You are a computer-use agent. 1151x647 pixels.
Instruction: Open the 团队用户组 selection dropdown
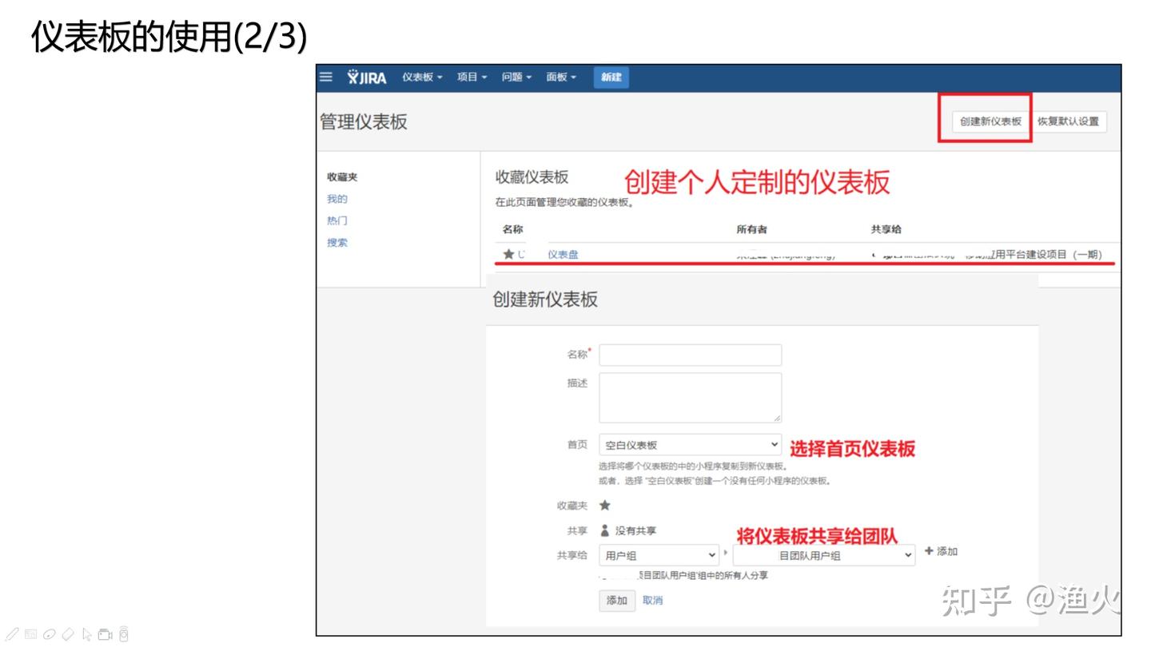pos(823,555)
